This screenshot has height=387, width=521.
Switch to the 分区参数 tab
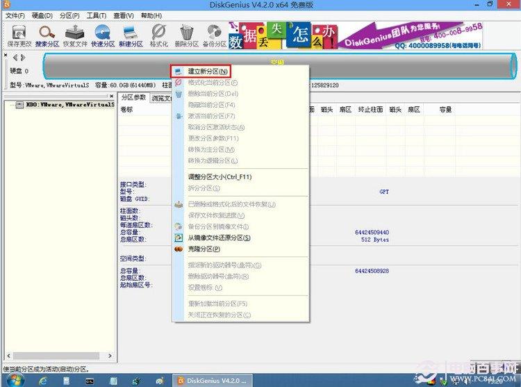(133, 97)
